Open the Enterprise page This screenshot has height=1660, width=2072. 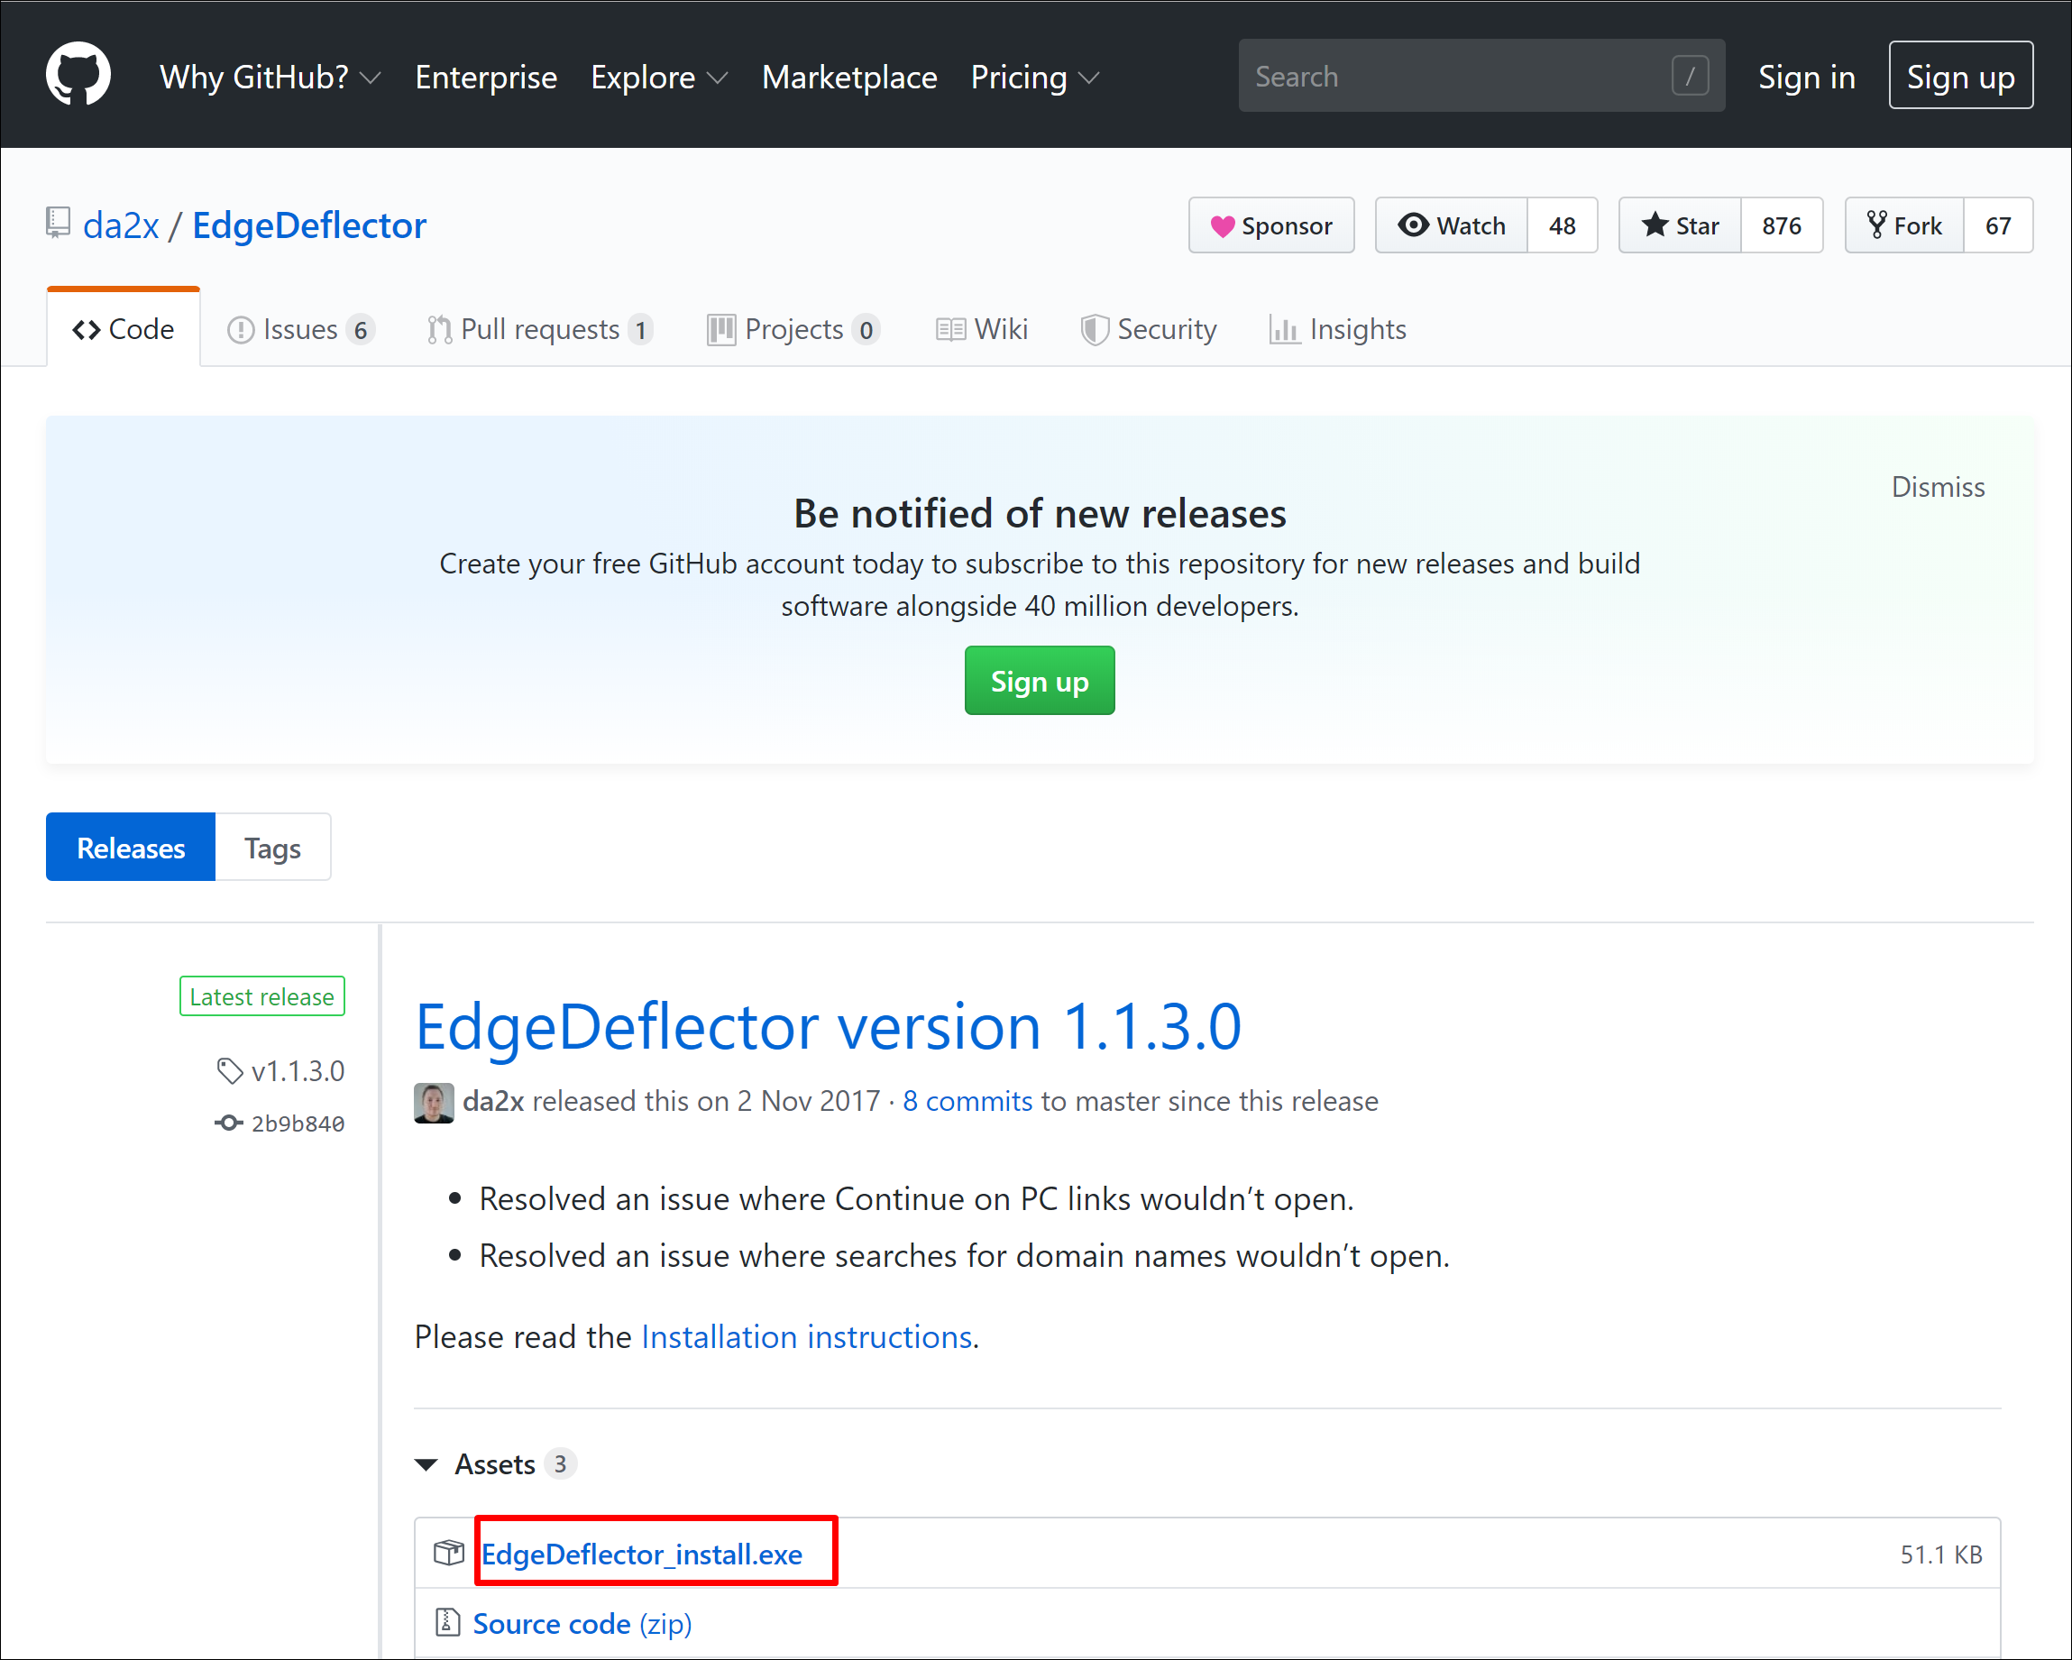(x=486, y=77)
